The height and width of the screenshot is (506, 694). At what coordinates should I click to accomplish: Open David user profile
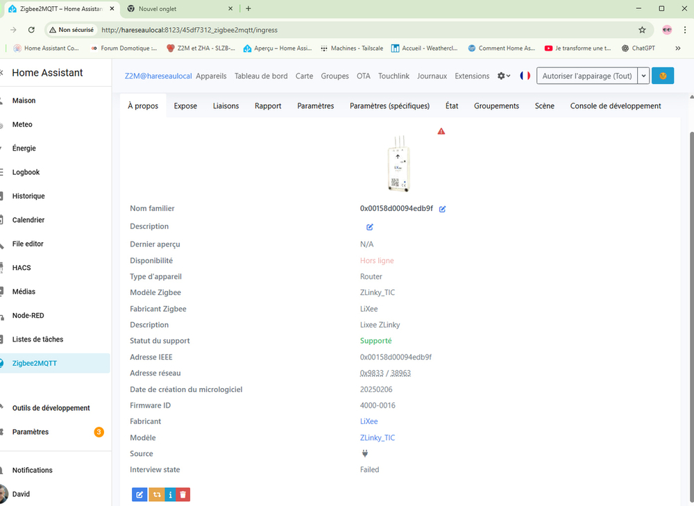pyautogui.click(x=55, y=494)
